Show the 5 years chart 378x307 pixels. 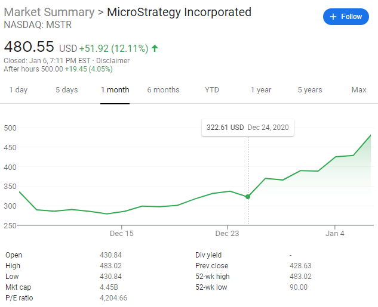tap(310, 90)
